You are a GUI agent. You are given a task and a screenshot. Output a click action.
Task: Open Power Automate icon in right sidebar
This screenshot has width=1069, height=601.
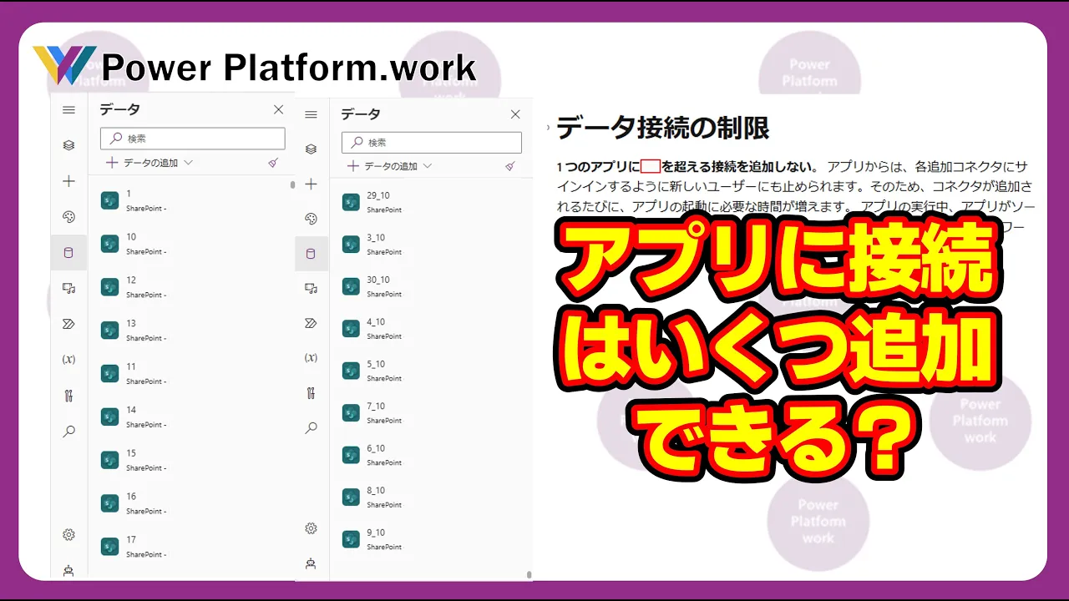click(x=311, y=323)
